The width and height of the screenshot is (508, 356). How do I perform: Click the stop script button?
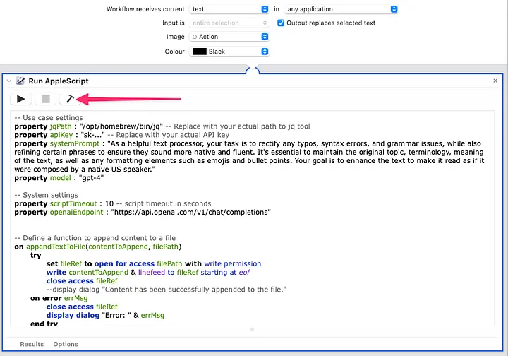tap(45, 99)
